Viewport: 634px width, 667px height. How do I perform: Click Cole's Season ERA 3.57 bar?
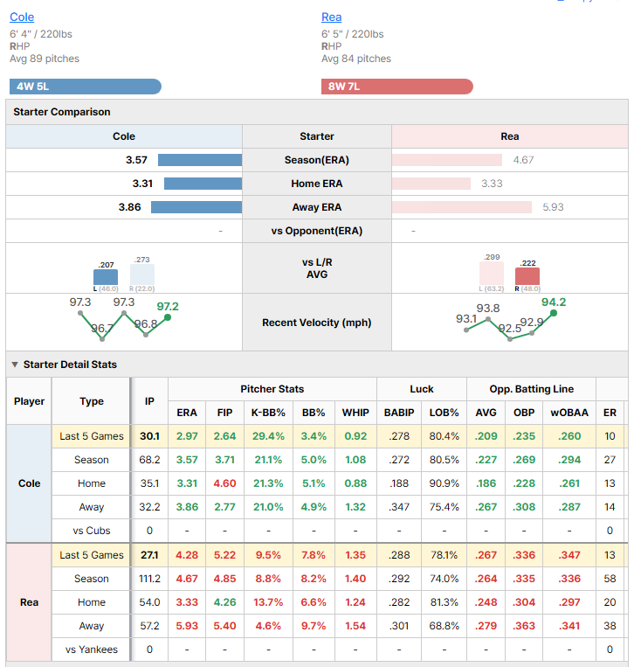point(200,160)
